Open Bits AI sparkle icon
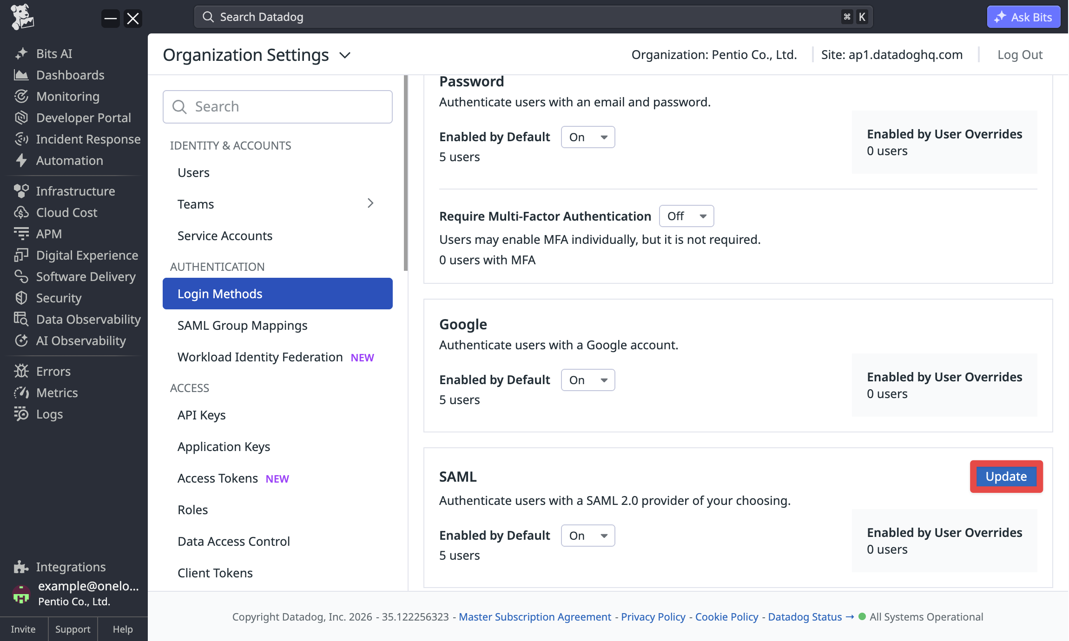Screen dimensions: 1069x641 (x=21, y=54)
